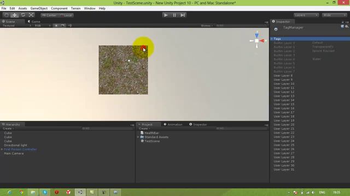Open Skype from the taskbar
Screen dimensions: 350x196
45,192
